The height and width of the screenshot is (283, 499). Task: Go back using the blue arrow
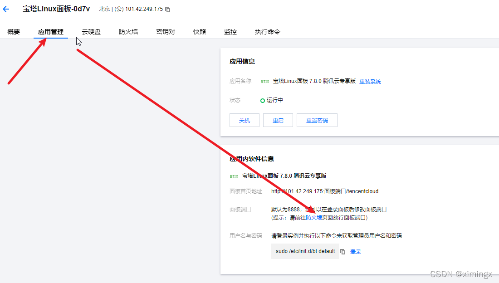(6, 9)
